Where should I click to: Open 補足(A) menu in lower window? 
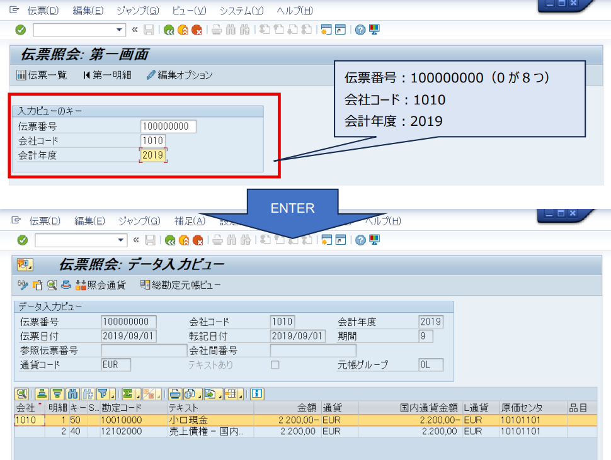[x=190, y=221]
